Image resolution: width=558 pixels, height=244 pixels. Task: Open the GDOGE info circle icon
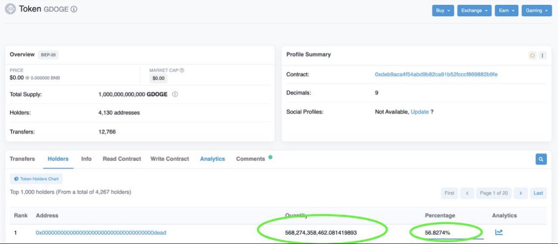click(x=74, y=9)
